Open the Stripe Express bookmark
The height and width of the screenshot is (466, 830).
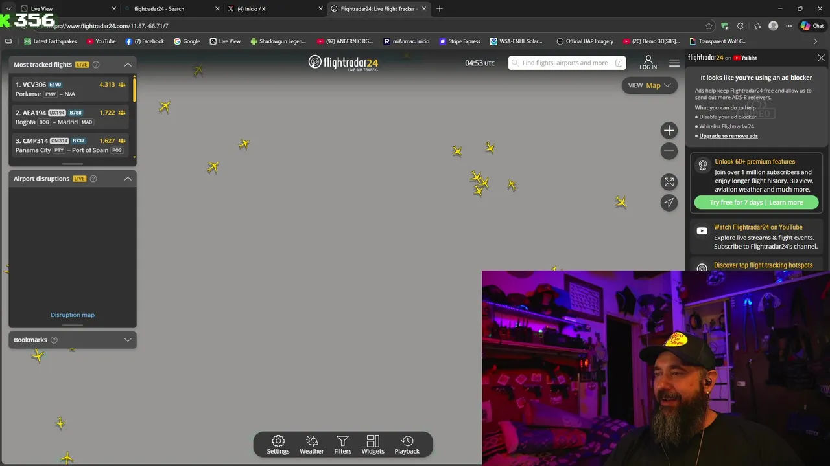click(460, 41)
